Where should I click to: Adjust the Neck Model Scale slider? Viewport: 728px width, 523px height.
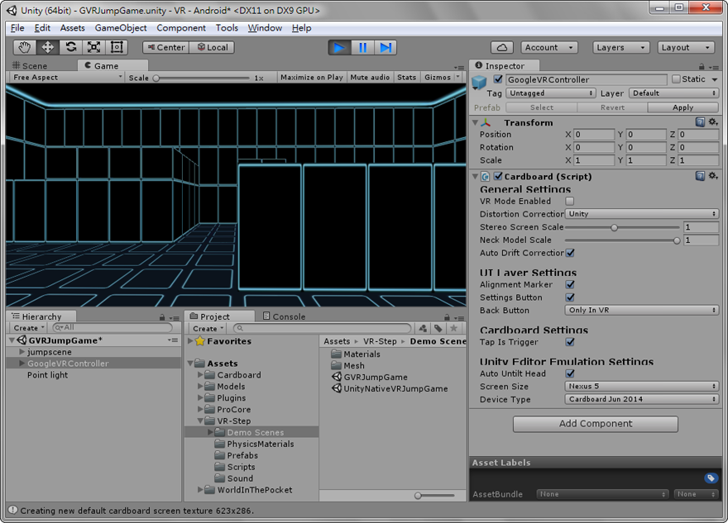pos(622,240)
